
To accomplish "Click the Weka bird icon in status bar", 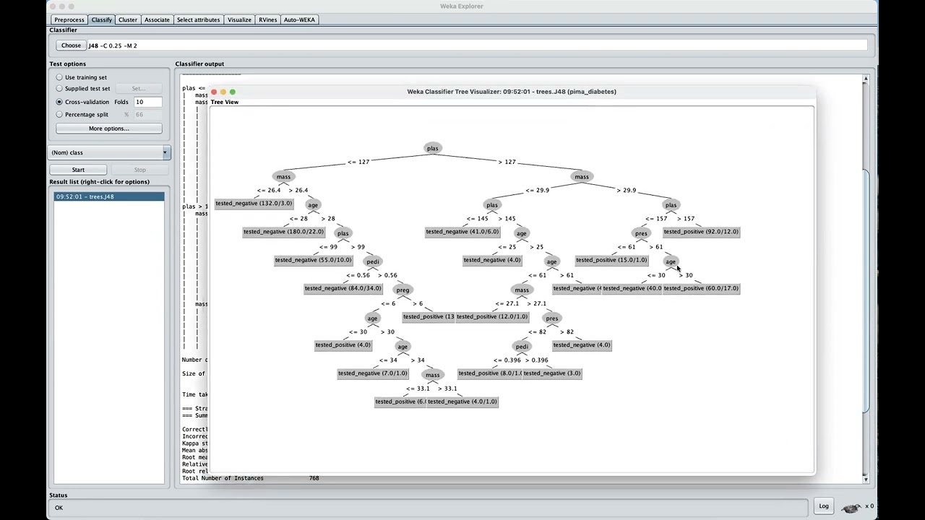I will pyautogui.click(x=851, y=507).
